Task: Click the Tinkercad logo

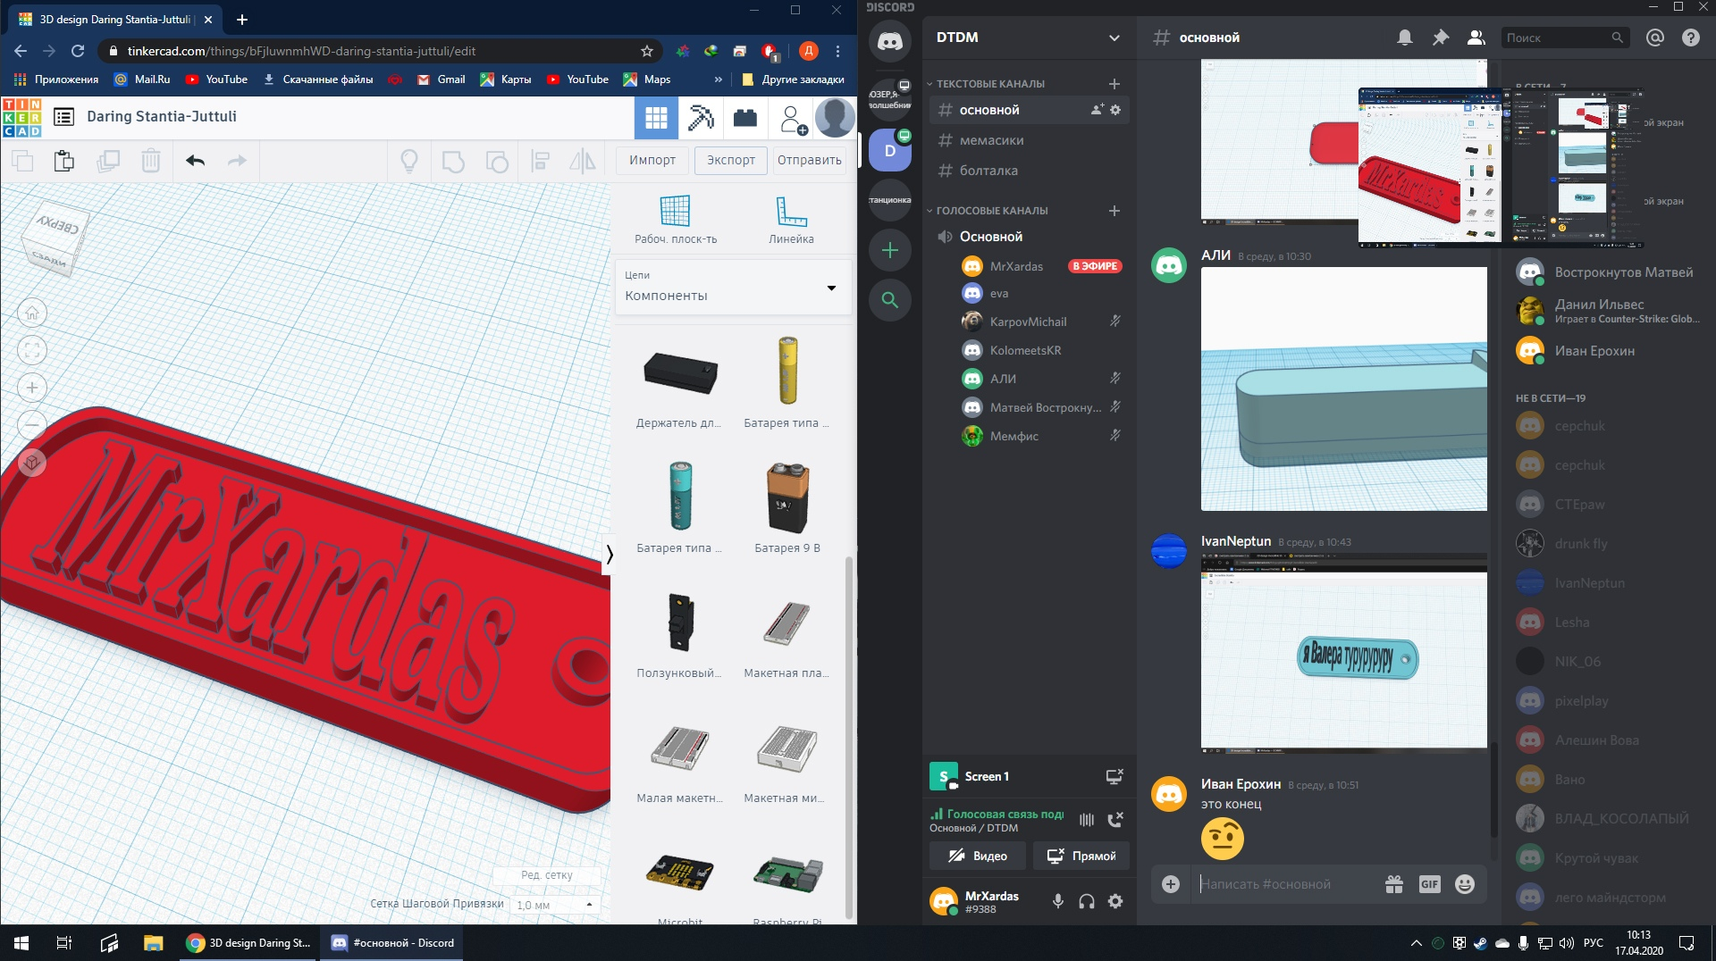Action: point(21,117)
